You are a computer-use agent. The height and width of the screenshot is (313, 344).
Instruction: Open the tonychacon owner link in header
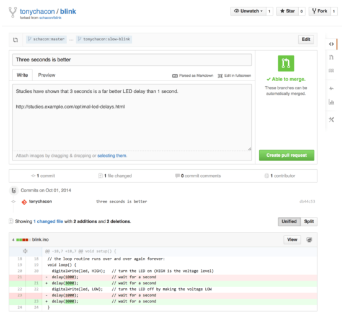(37, 11)
